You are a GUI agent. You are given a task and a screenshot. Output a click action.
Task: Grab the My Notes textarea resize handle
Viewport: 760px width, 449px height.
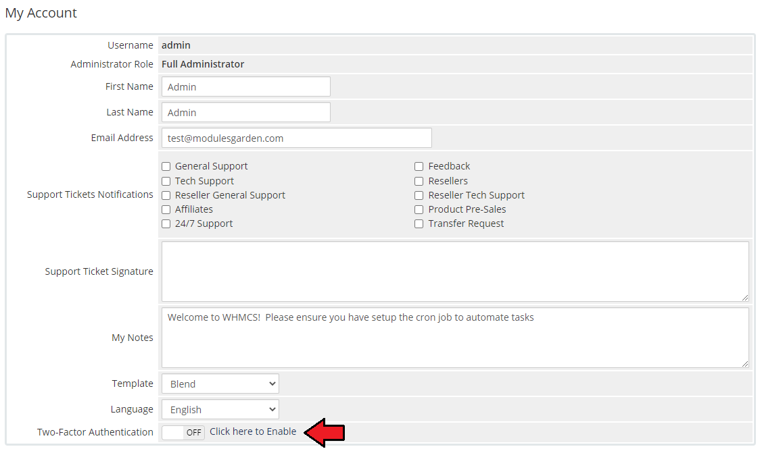click(745, 364)
